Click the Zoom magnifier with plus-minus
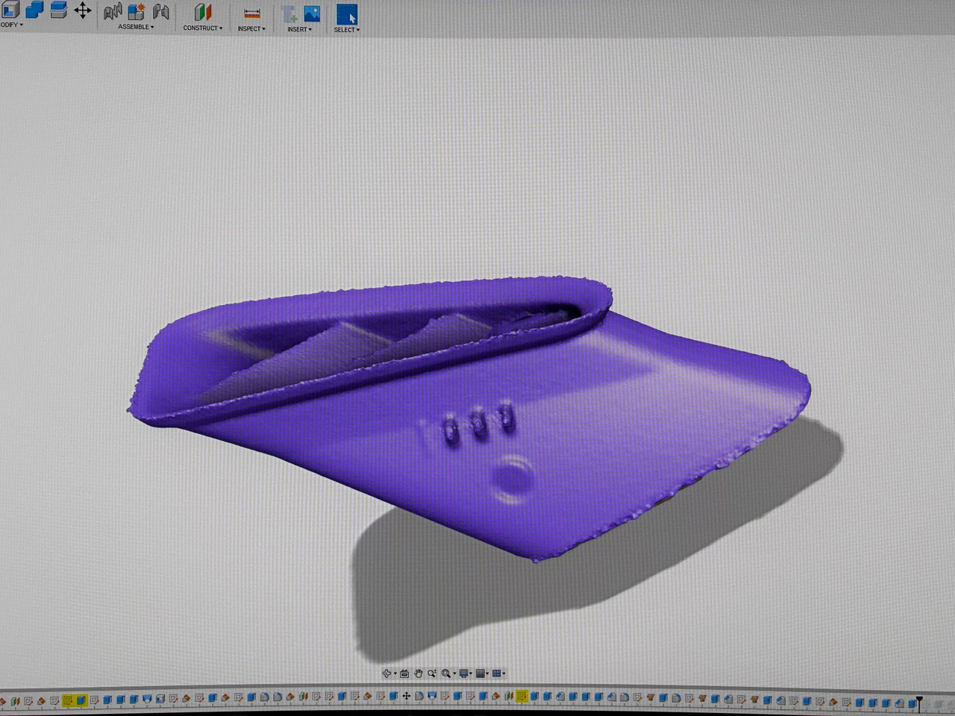Viewport: 955px width, 716px height. (x=432, y=673)
